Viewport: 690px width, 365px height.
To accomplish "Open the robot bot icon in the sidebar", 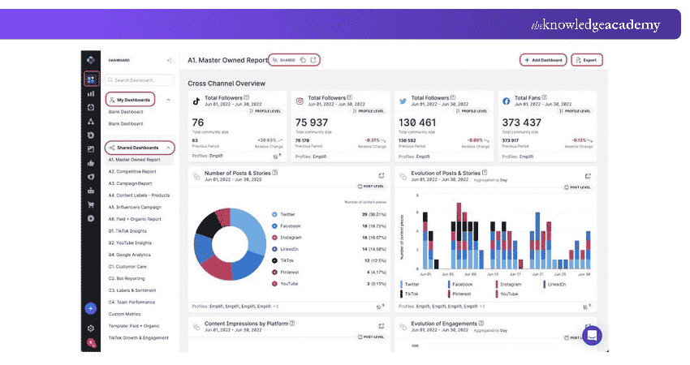I will tap(91, 191).
